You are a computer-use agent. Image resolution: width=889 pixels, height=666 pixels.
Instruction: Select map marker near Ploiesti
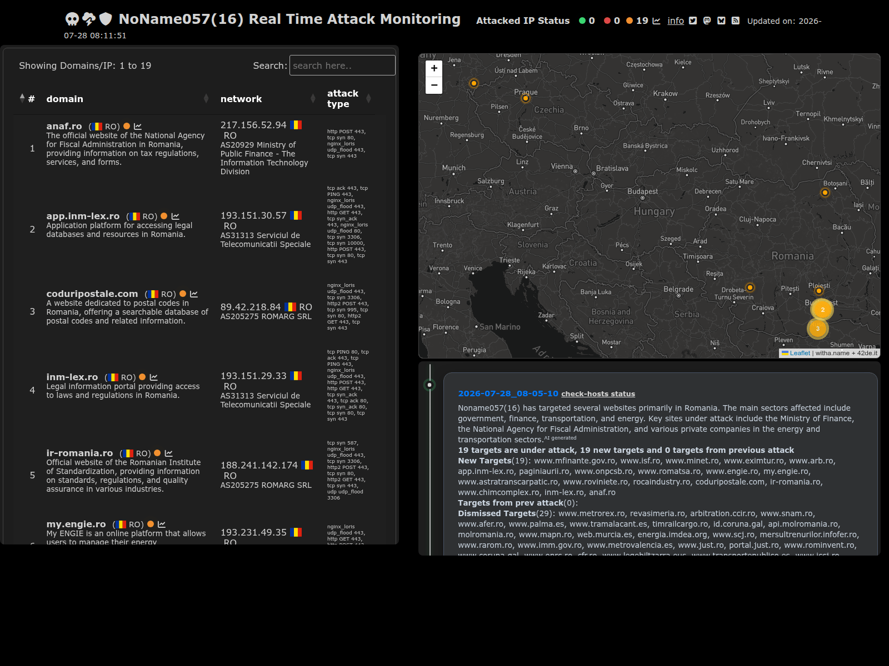[x=819, y=291]
